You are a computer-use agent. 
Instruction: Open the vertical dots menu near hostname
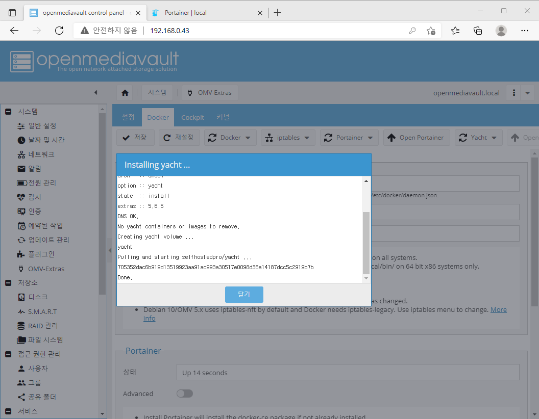coord(514,93)
